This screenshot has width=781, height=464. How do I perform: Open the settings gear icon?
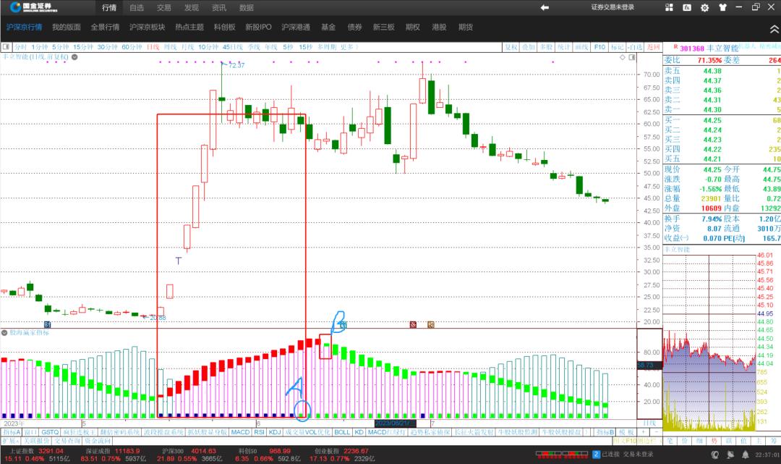705,8
